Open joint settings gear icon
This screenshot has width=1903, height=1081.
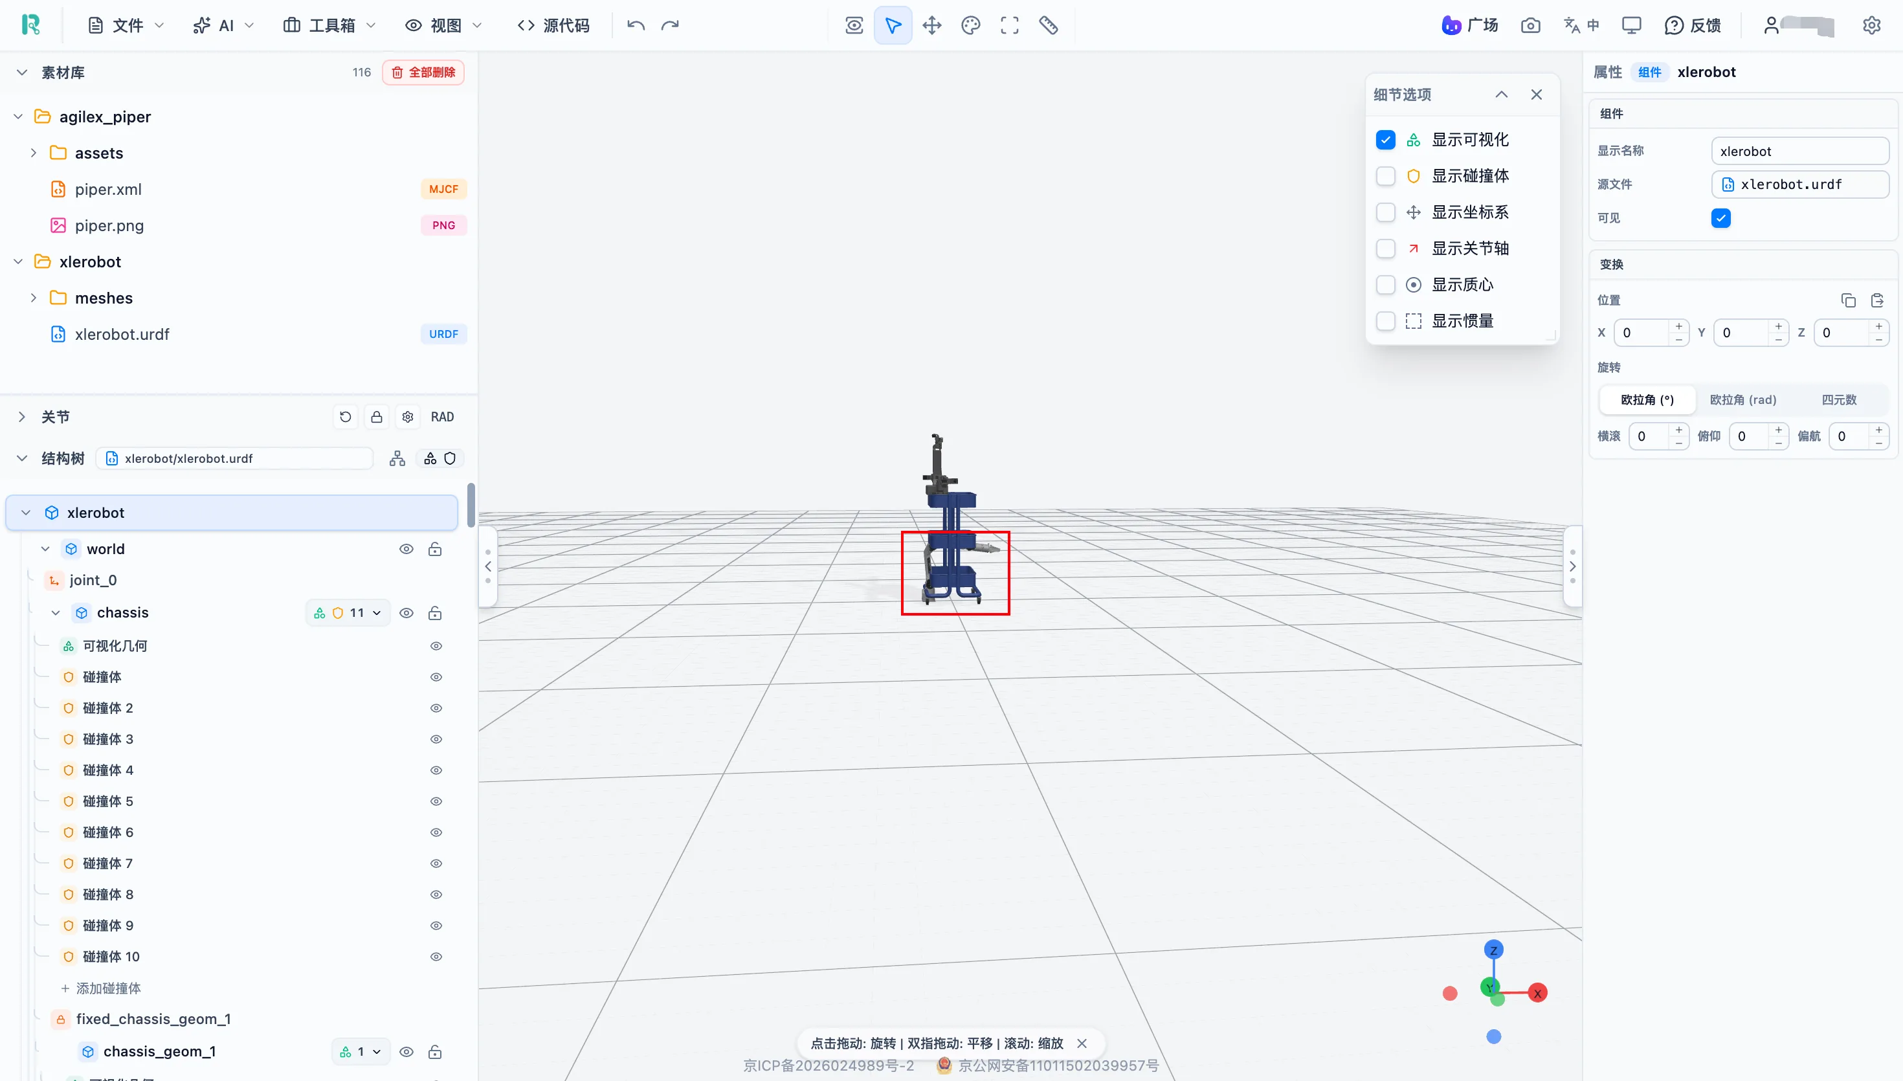point(408,418)
